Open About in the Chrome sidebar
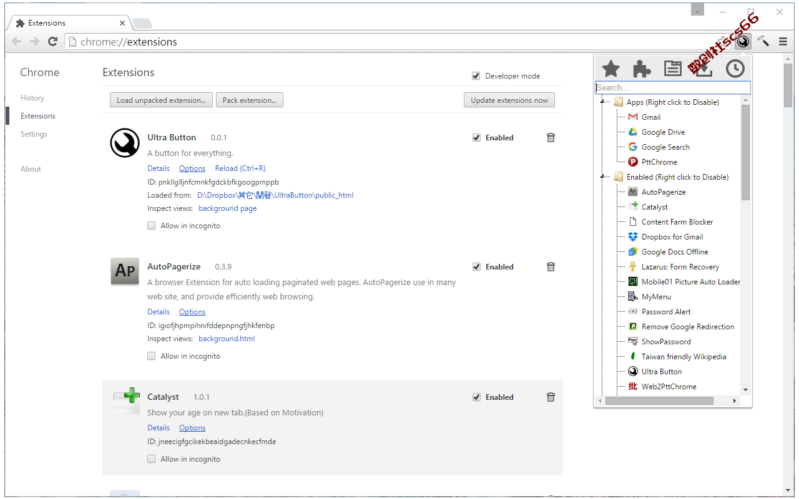Image resolution: width=799 pixels, height=499 pixels. click(31, 169)
